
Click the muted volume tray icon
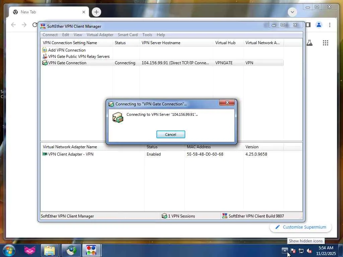(309, 251)
